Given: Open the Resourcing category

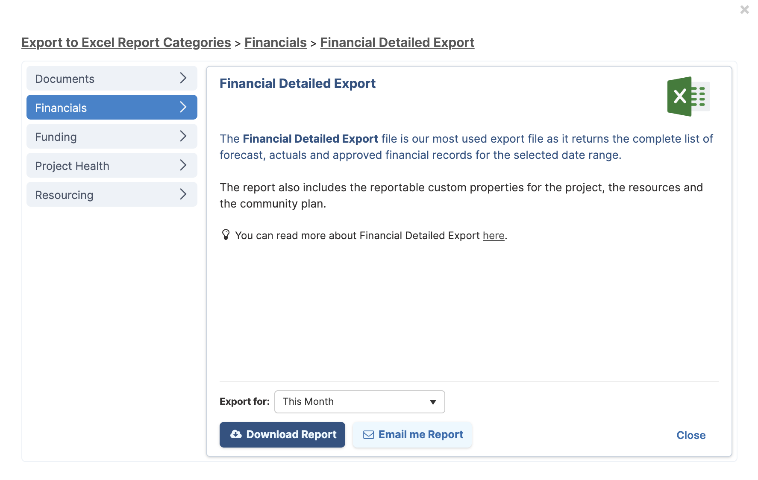Looking at the screenshot, I should coord(112,194).
